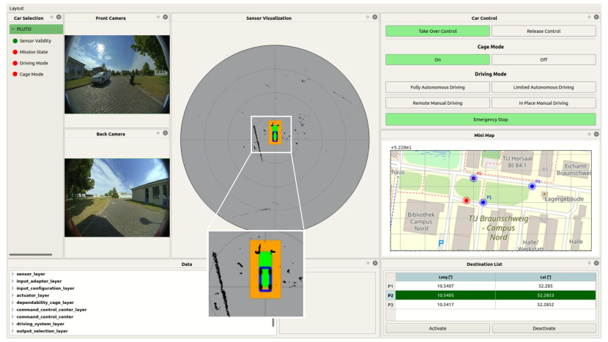The height and width of the screenshot is (342, 608).
Task: Select command_control_center tree row
Action: click(45, 317)
